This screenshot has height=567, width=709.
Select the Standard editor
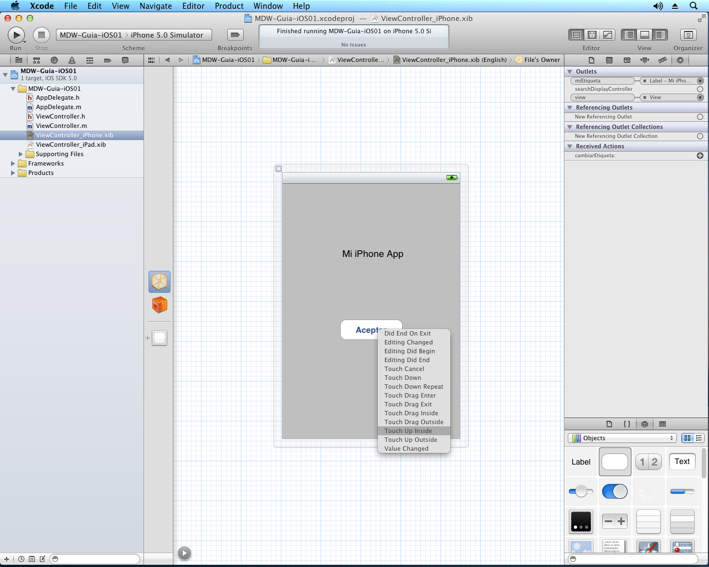(577, 35)
